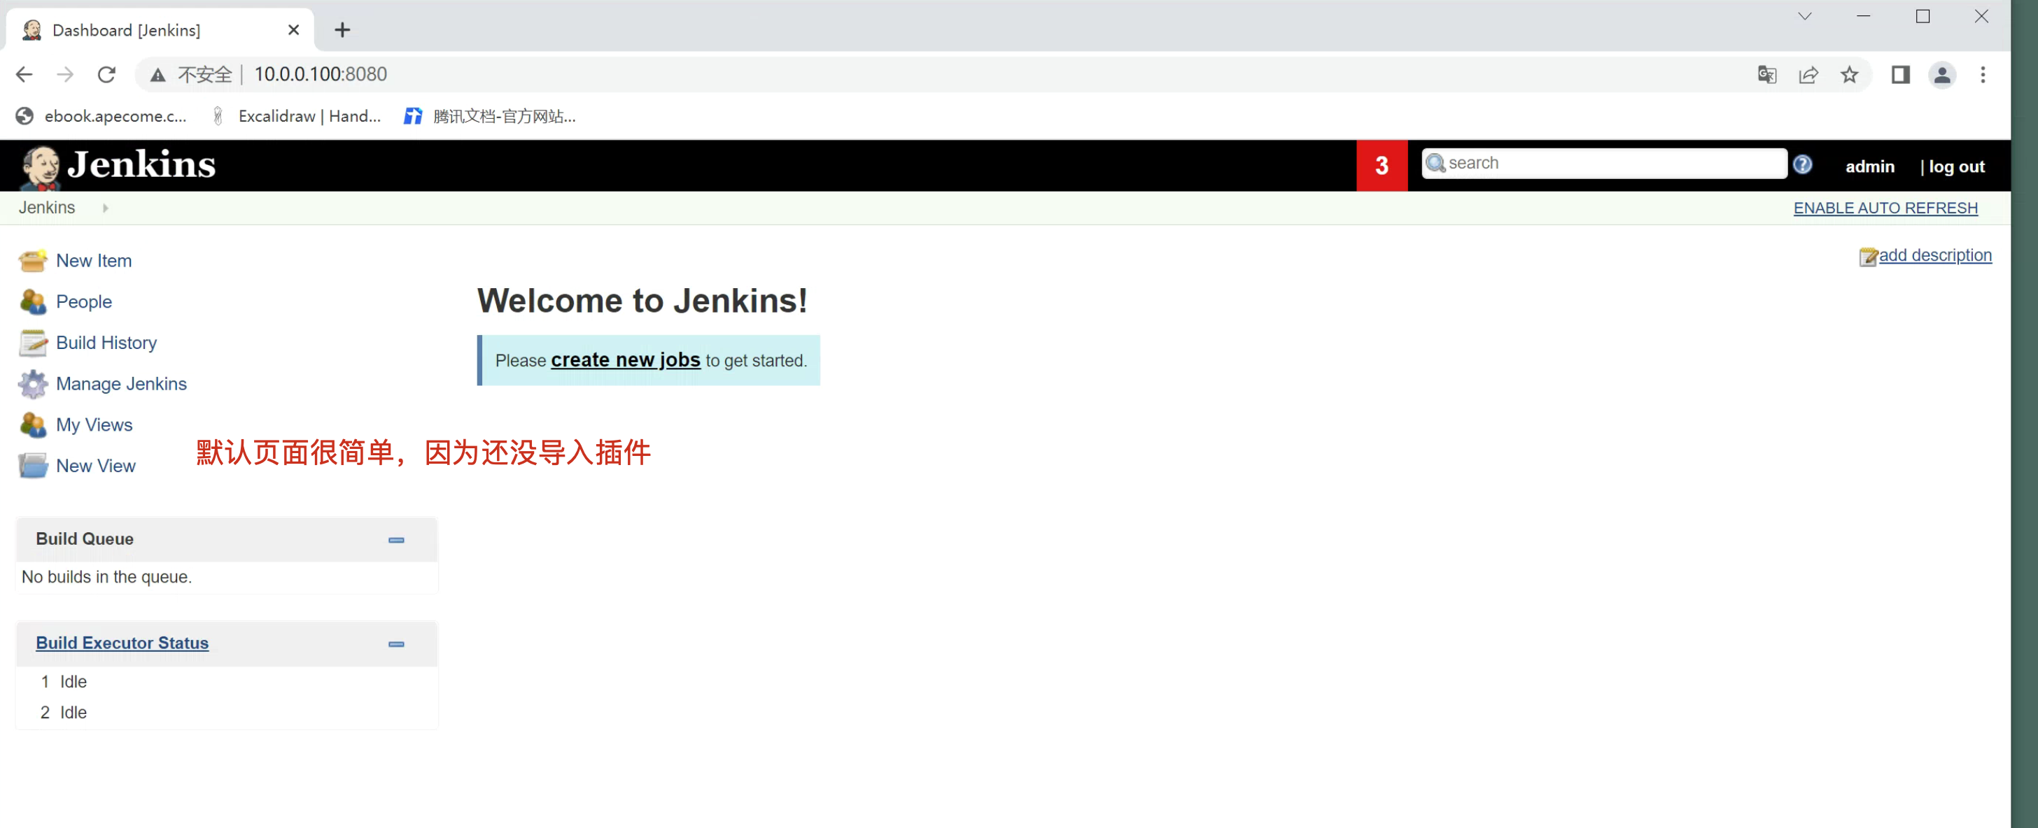
Task: Click the New View folder icon
Action: [32, 466]
